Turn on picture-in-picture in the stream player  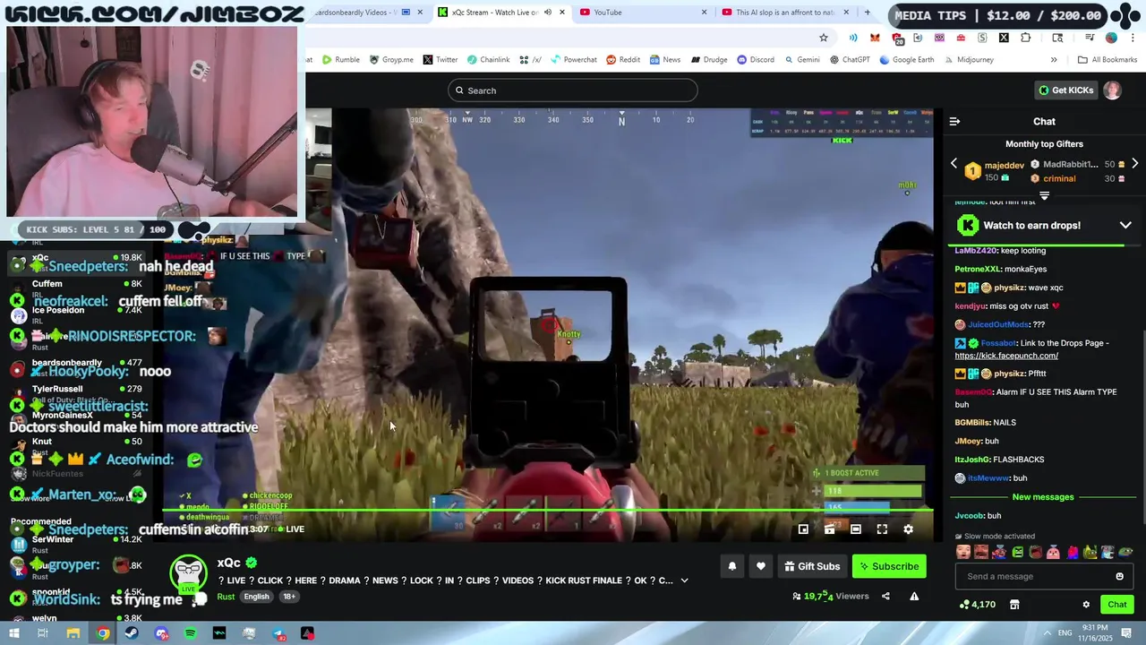click(803, 529)
